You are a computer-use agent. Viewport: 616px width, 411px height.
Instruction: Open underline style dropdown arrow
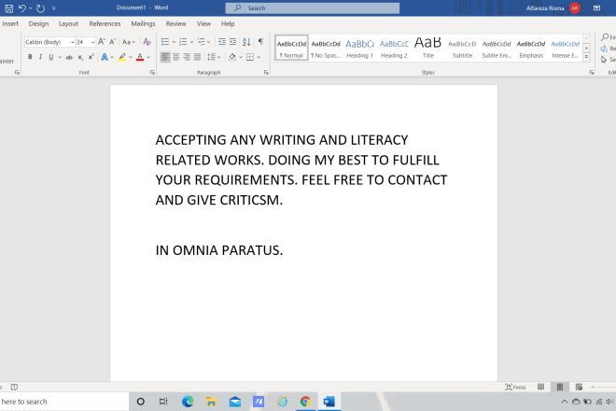(60, 57)
